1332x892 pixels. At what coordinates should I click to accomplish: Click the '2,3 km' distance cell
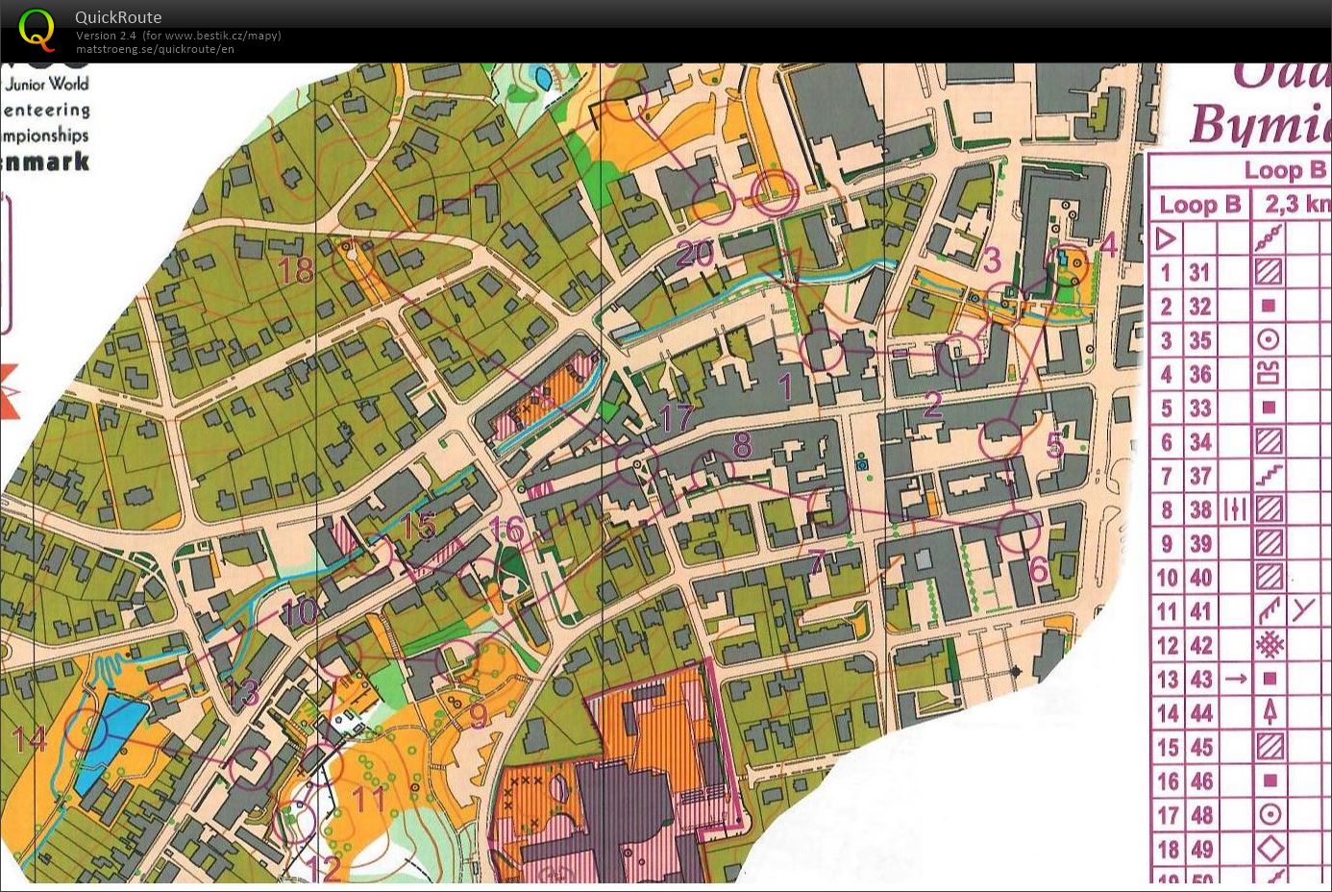(1295, 205)
